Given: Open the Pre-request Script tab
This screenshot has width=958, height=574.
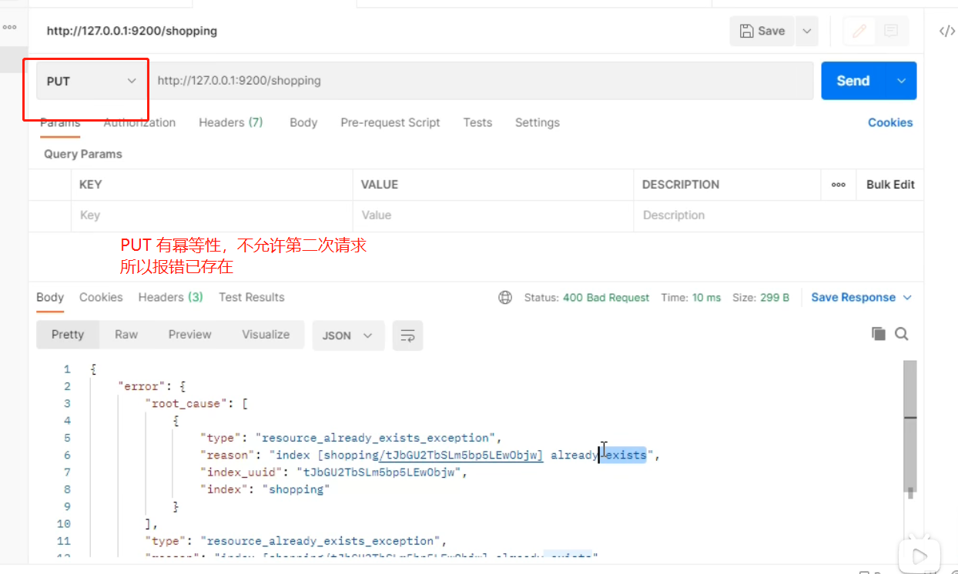Looking at the screenshot, I should click(x=390, y=122).
